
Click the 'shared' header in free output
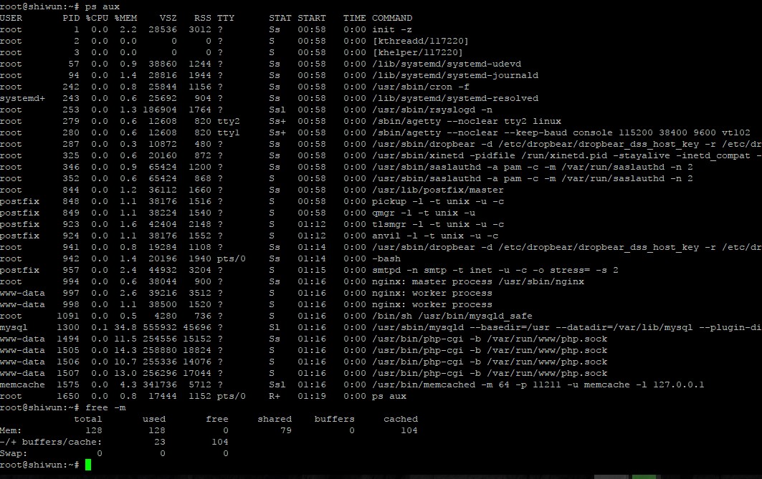(x=275, y=419)
